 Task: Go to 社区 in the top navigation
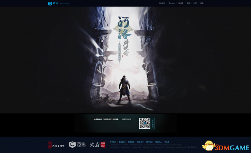[x=195, y=3]
